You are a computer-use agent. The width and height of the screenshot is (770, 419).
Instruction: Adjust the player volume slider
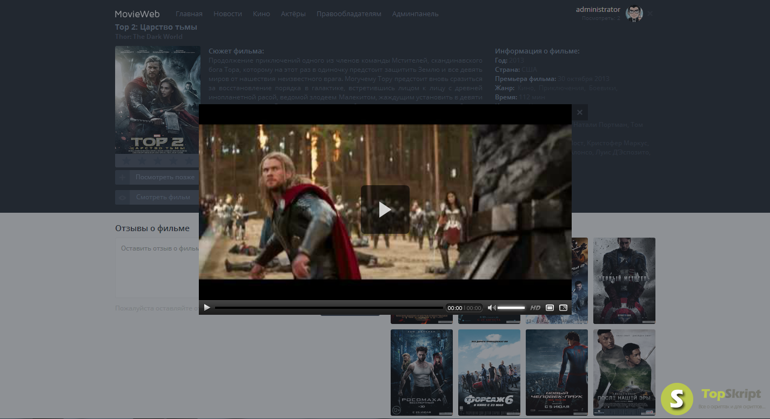[511, 308]
